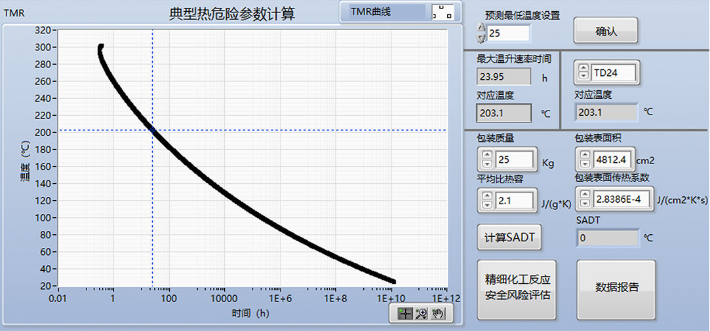This screenshot has width=710, height=331.
Task: Increase the 包装质量 value
Action: pyautogui.click(x=486, y=155)
